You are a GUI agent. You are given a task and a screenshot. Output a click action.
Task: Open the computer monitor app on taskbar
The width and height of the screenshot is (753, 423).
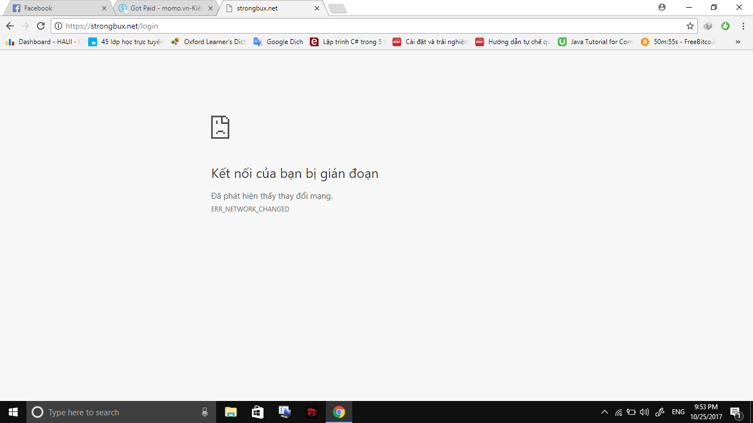[x=284, y=412]
